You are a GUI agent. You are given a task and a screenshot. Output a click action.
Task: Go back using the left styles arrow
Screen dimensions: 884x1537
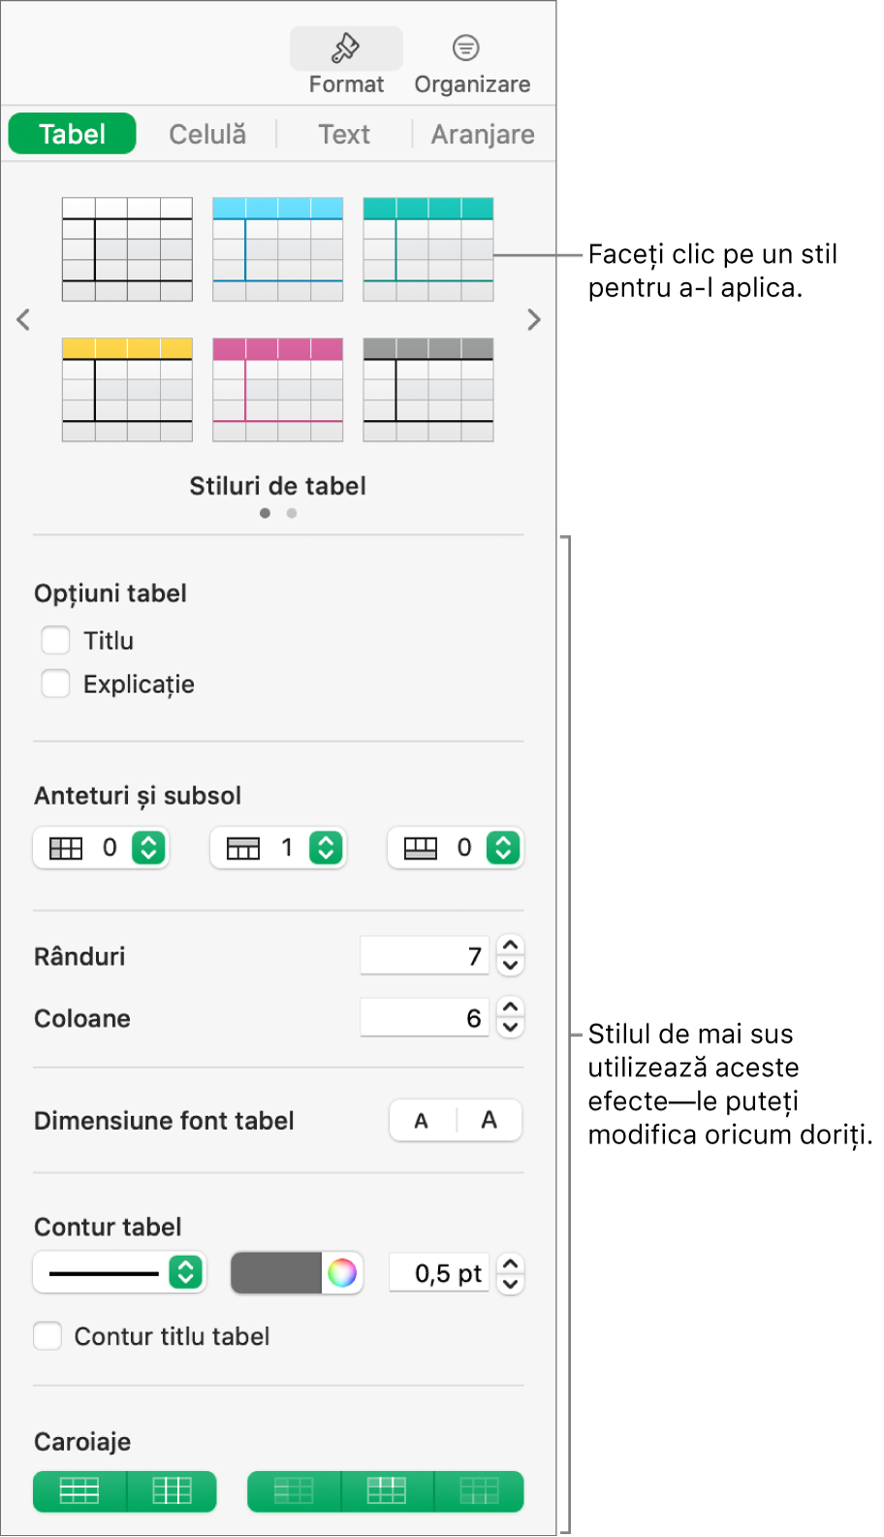(23, 320)
